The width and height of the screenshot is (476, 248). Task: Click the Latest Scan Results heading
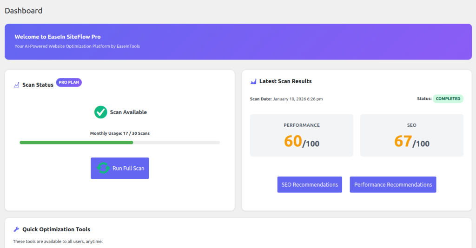pos(285,81)
